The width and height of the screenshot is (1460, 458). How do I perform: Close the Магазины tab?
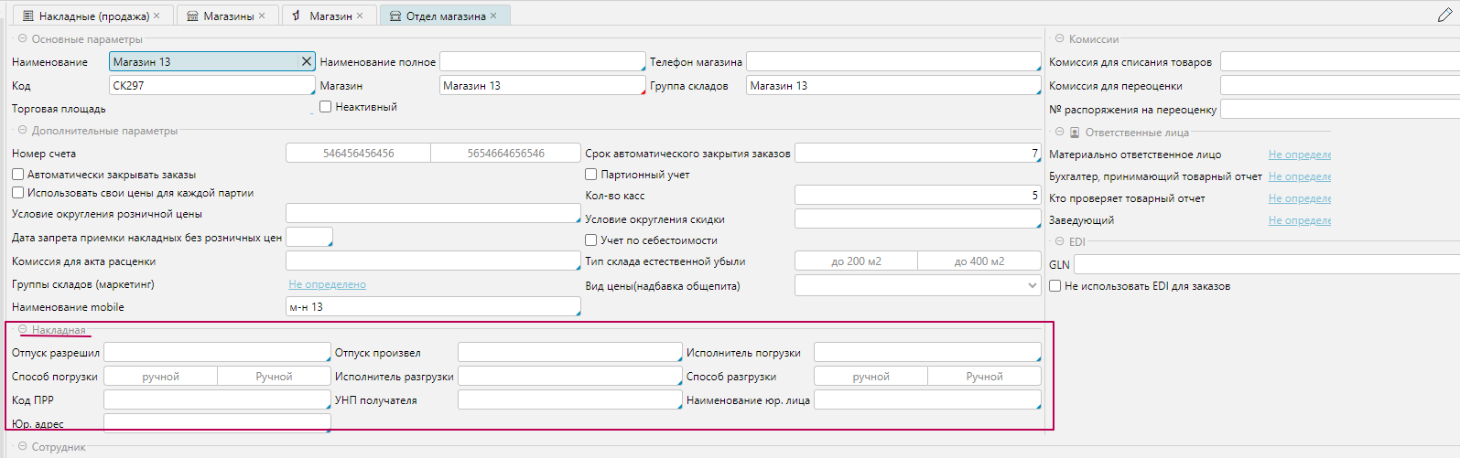click(x=262, y=16)
